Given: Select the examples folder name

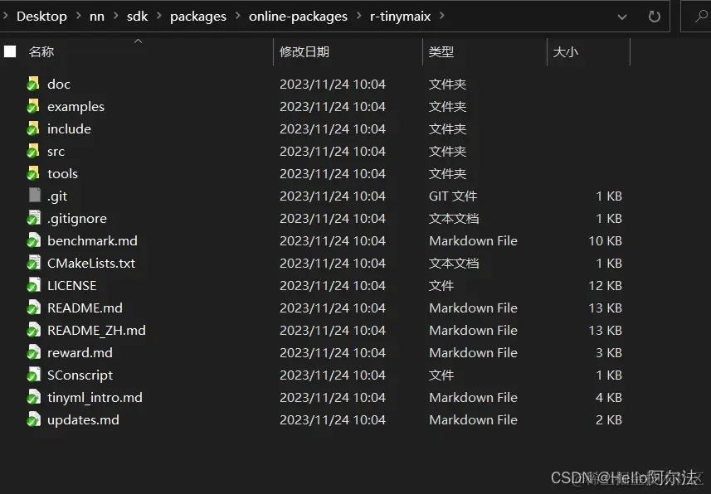Looking at the screenshot, I should [75, 107].
